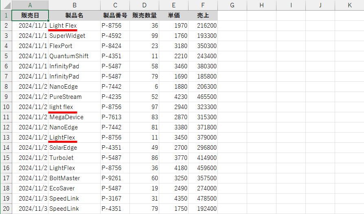The height and width of the screenshot is (214, 364).
Task: Select the MegaDevice cell
Action: [x=74, y=117]
